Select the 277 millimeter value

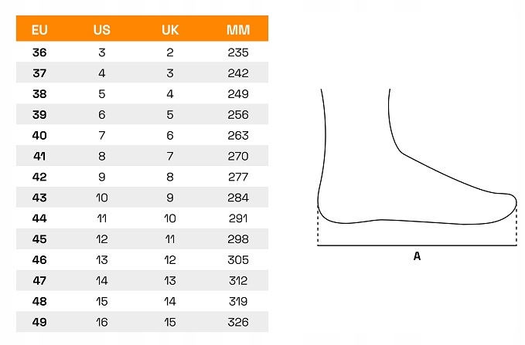[238, 177]
